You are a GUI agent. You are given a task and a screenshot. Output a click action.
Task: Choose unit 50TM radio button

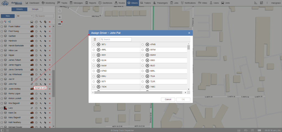(x=142, y=50)
